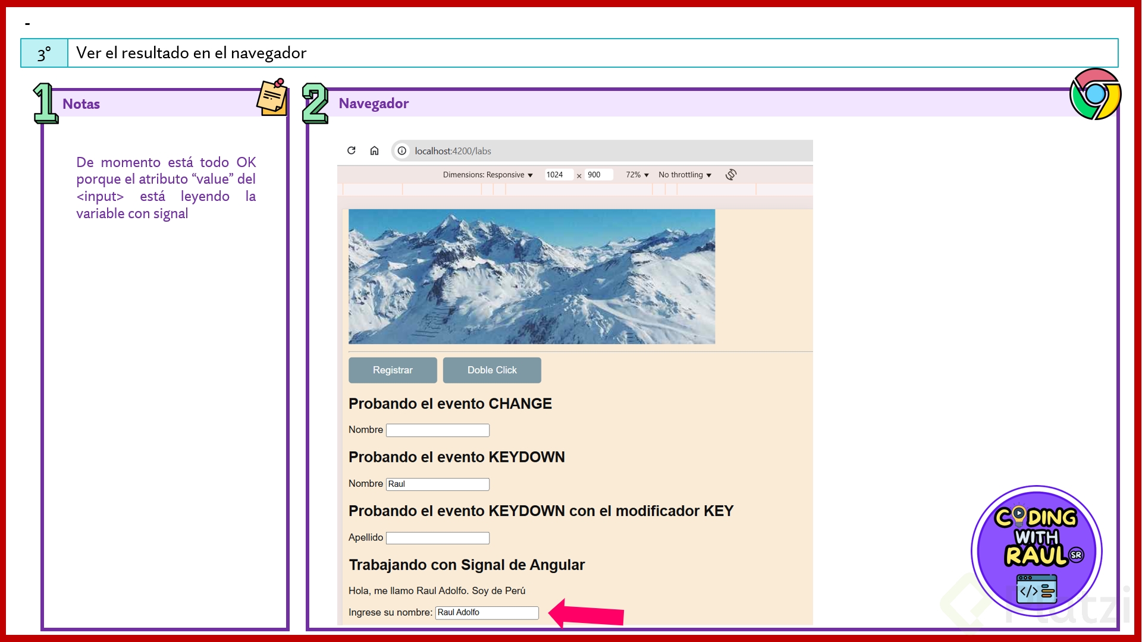Click the viewport height field showing 900

pos(597,175)
